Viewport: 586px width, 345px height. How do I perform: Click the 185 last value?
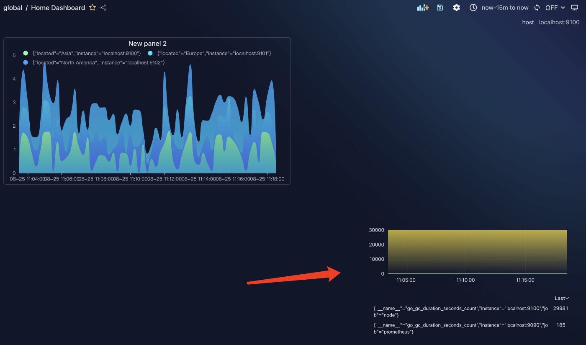561,325
